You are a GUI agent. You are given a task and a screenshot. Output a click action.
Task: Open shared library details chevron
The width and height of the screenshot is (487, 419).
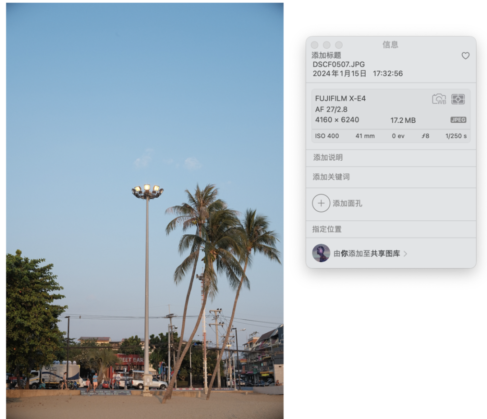click(405, 254)
